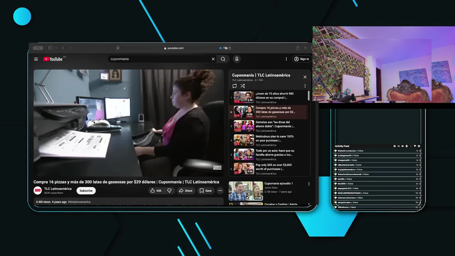
Task: Replay the ninagamer99 follow alert
Action: [x=420, y=160]
